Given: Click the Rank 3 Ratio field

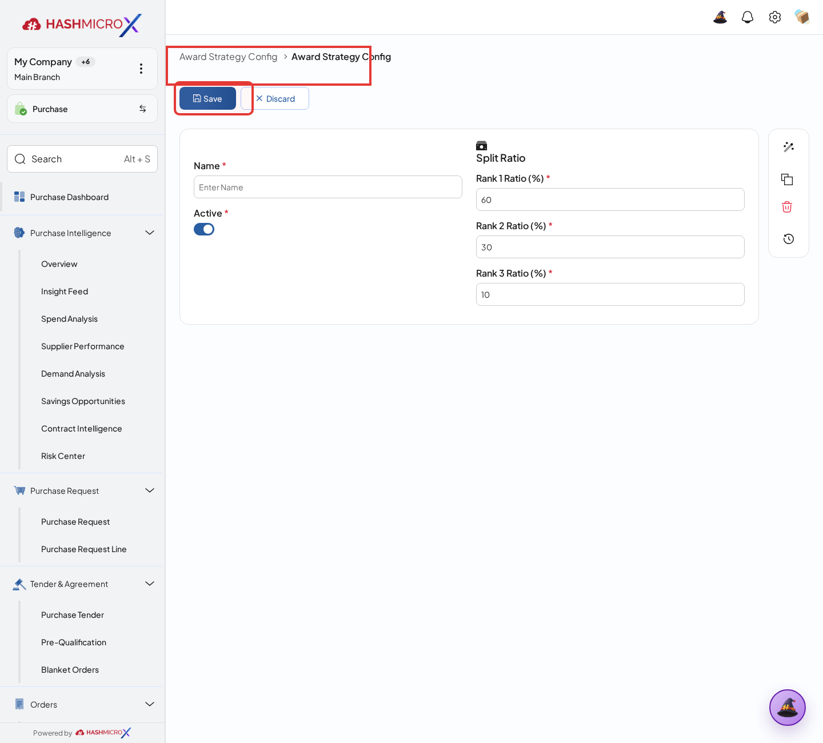Looking at the screenshot, I should (610, 294).
